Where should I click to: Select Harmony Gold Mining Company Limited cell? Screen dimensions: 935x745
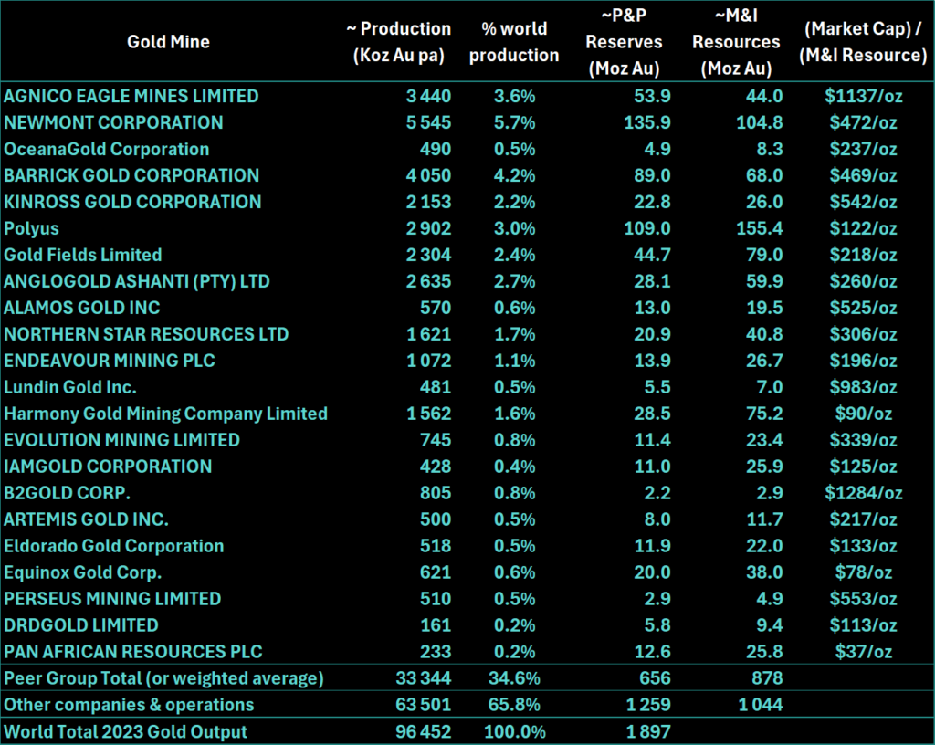click(x=166, y=414)
